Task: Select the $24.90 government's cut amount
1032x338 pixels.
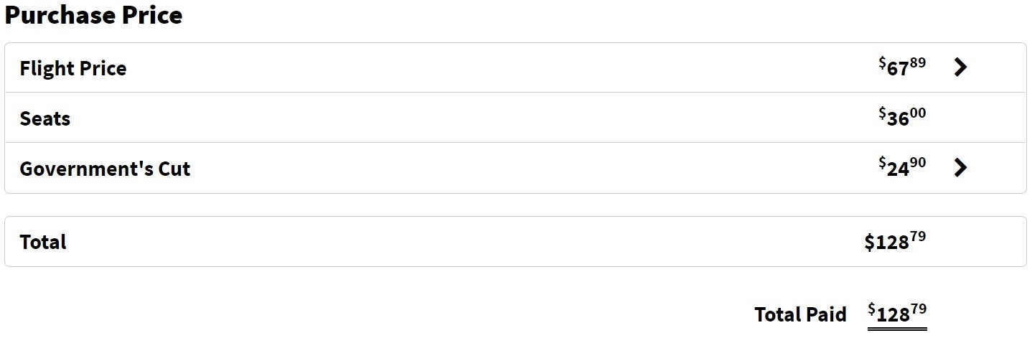Action: pyautogui.click(x=902, y=167)
